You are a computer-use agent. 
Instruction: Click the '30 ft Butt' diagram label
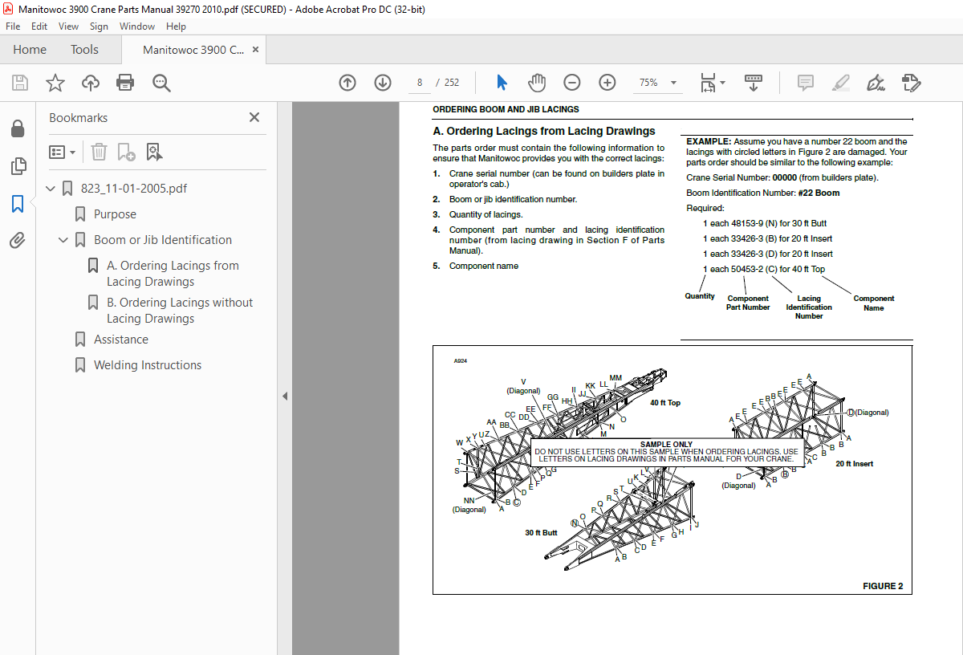[x=541, y=533]
